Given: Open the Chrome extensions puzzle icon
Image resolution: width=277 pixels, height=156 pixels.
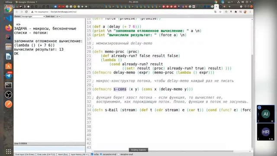Looking at the screenshot, I should (x=235, y=12).
